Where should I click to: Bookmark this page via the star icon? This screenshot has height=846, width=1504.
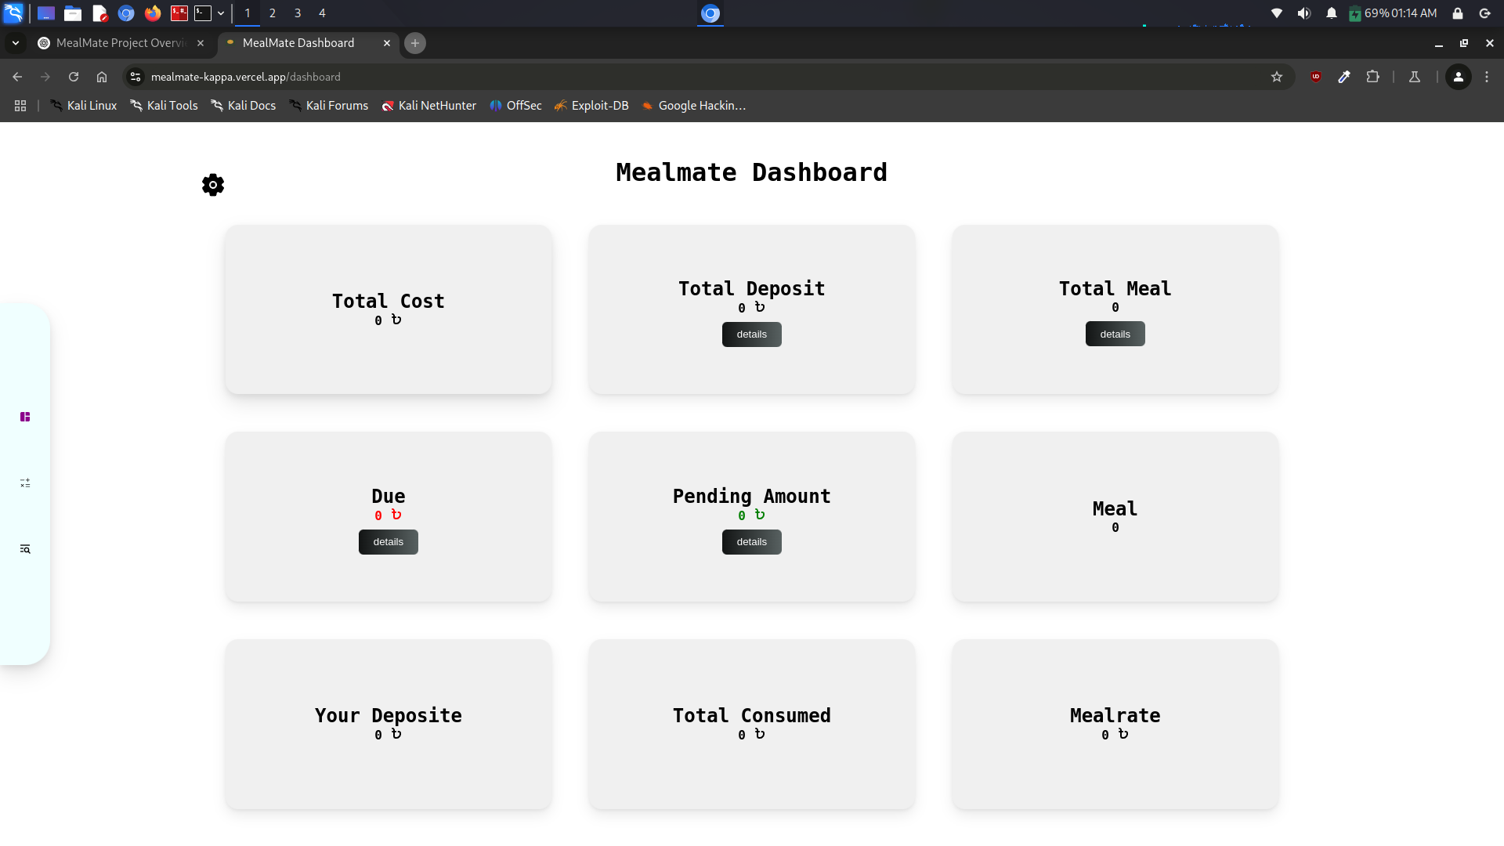[x=1278, y=77]
